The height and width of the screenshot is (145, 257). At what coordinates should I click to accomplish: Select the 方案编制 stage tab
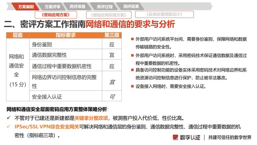(x=26, y=6)
